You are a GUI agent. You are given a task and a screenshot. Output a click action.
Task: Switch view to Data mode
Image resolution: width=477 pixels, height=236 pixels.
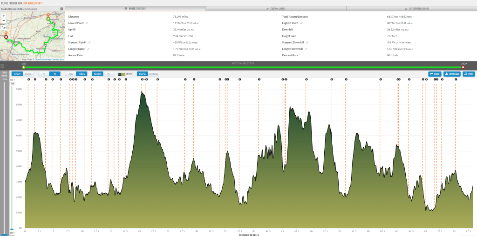[x=28, y=74]
